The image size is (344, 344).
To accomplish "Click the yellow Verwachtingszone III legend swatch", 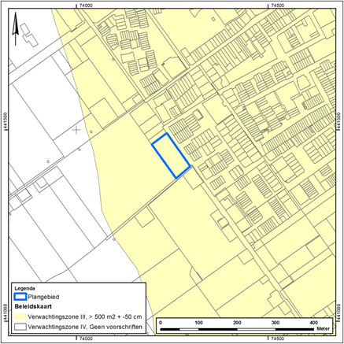I will point(20,316).
